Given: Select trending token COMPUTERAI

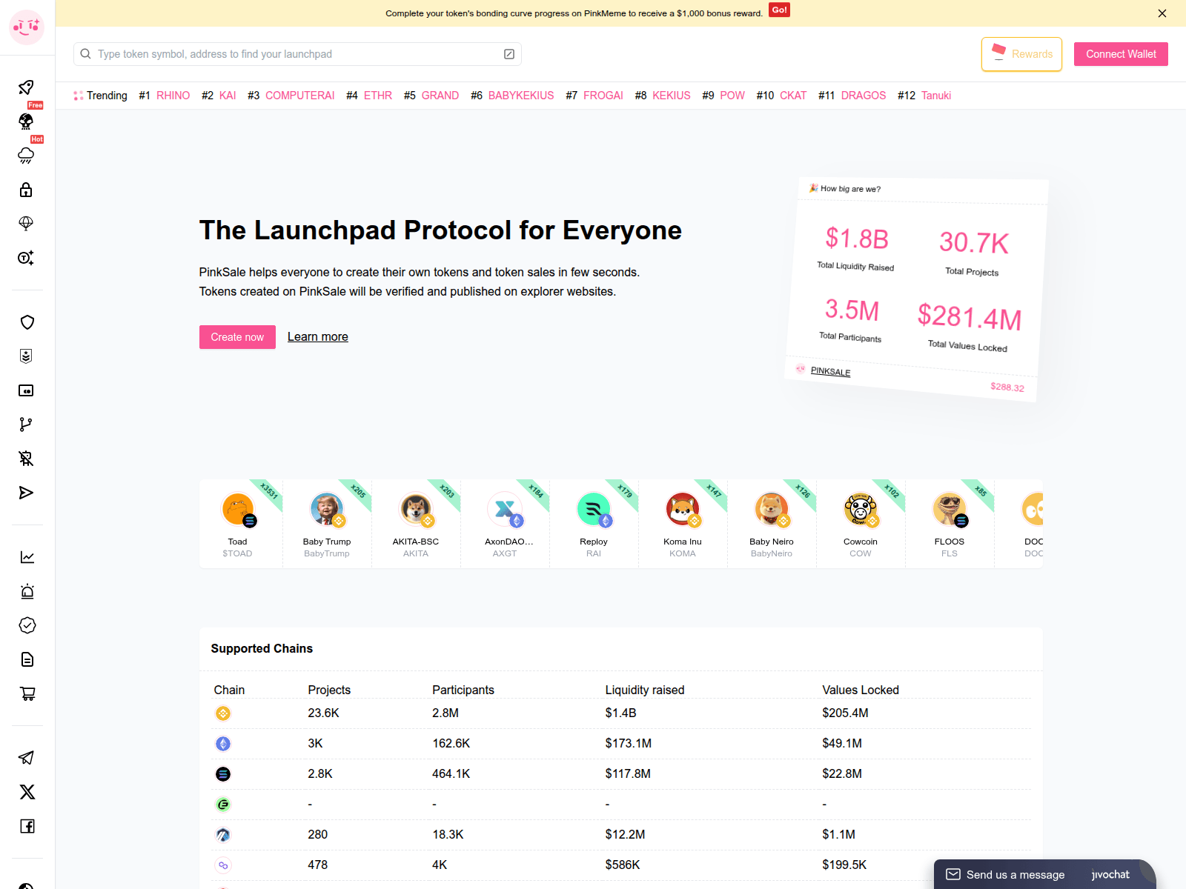Looking at the screenshot, I should pyautogui.click(x=299, y=96).
